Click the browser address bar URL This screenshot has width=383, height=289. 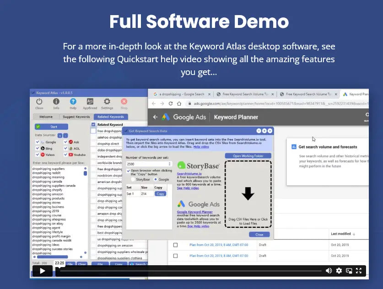281,103
